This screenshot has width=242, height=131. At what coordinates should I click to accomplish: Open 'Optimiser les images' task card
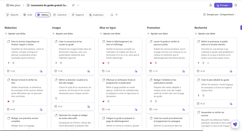(x=73, y=120)
